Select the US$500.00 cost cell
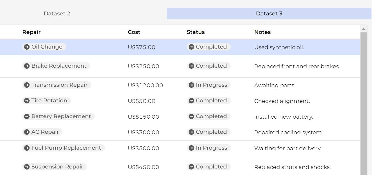 click(x=143, y=148)
